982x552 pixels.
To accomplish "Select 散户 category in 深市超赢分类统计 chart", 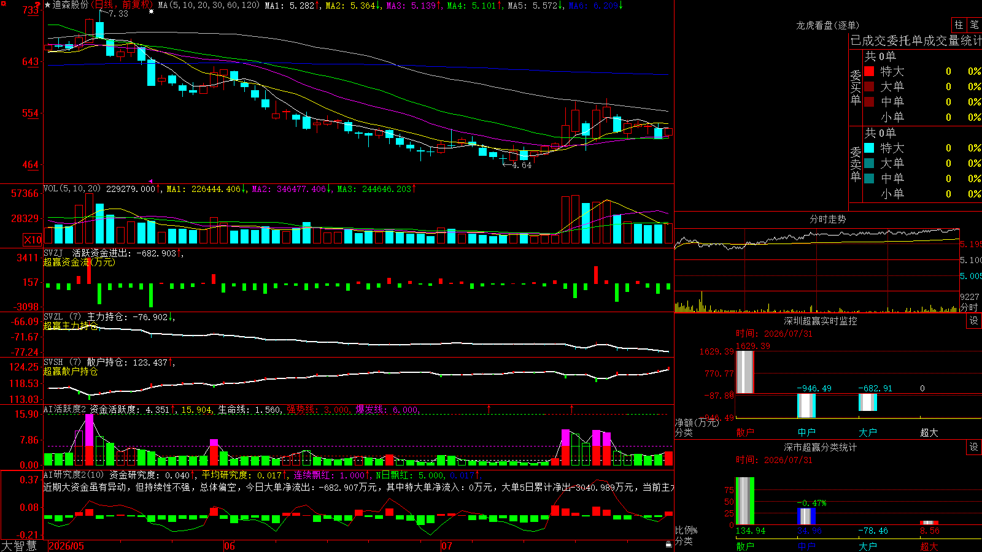I will click(745, 546).
